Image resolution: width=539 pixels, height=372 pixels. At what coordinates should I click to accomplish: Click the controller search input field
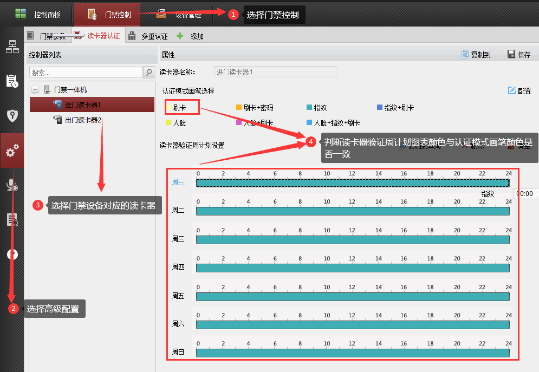86,73
